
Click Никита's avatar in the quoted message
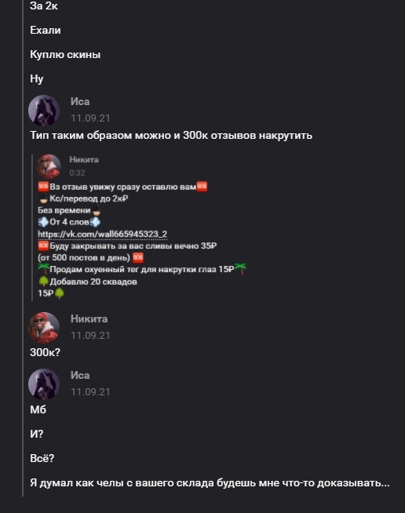point(49,166)
